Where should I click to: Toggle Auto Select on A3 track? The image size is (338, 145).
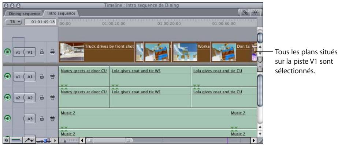tap(52, 118)
